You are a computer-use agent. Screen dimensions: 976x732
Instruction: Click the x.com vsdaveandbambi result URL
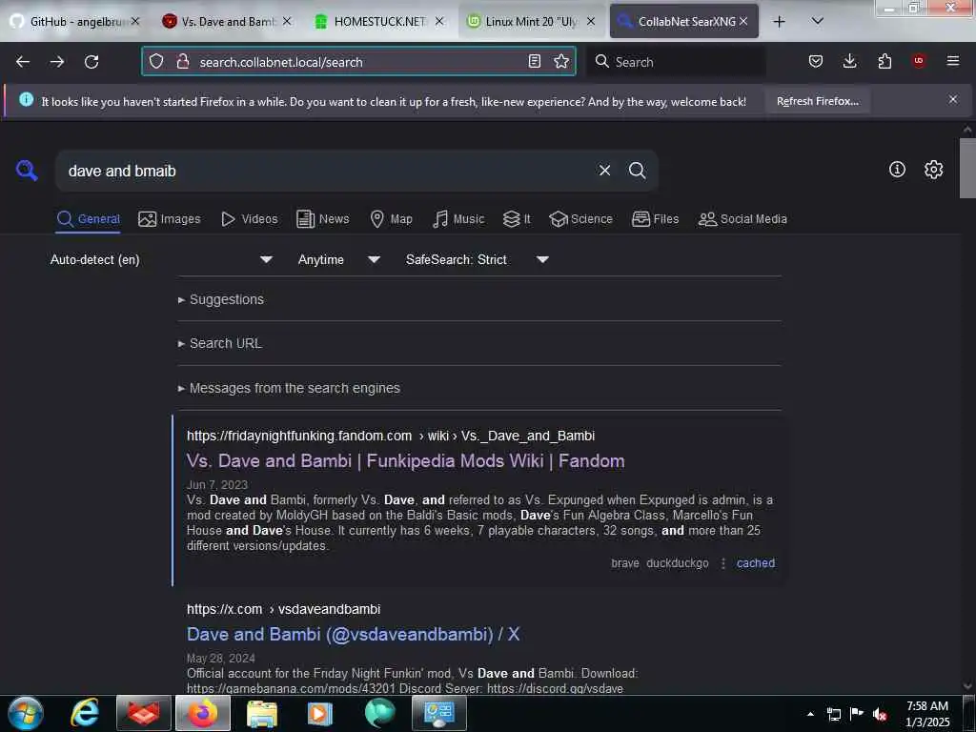(x=283, y=609)
